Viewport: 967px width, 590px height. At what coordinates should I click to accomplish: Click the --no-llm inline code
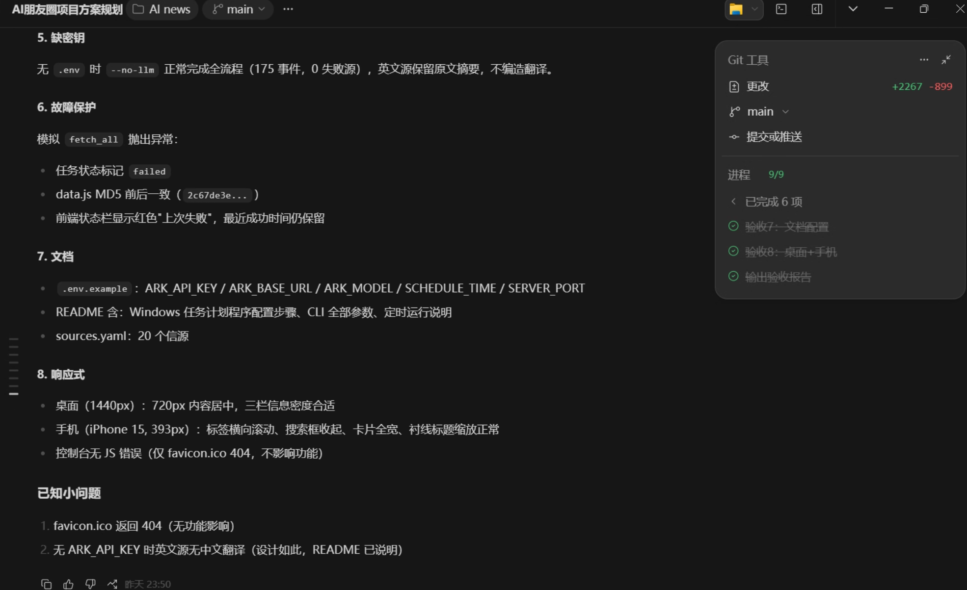tap(133, 70)
